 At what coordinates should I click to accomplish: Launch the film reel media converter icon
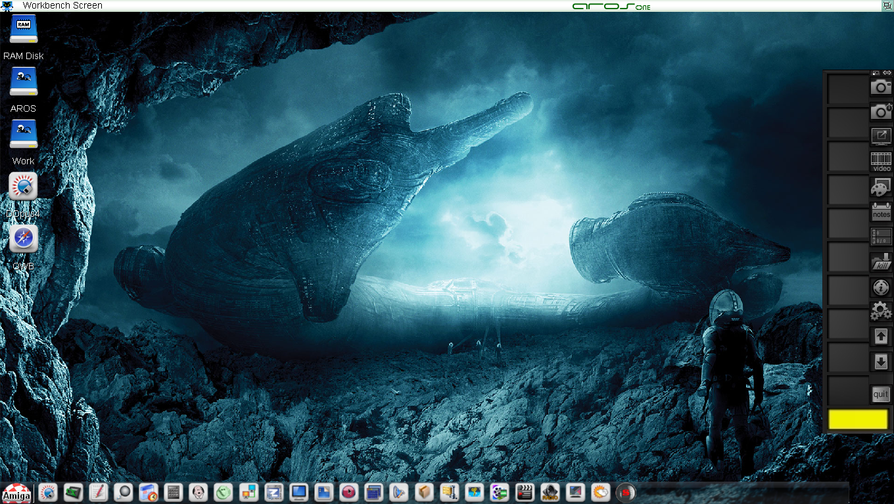point(499,492)
